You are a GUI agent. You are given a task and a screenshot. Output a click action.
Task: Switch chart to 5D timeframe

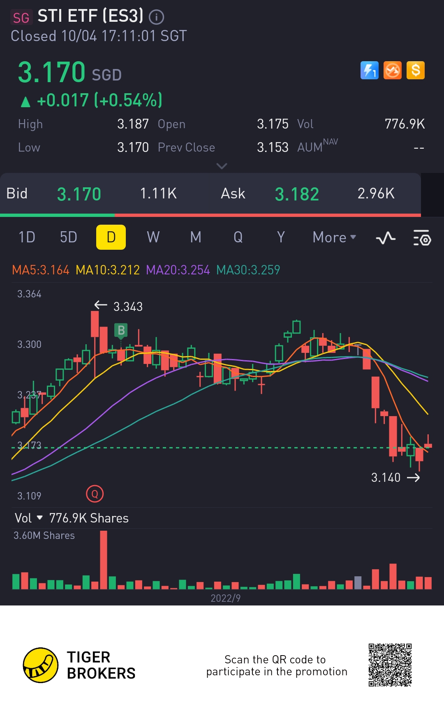tap(68, 237)
